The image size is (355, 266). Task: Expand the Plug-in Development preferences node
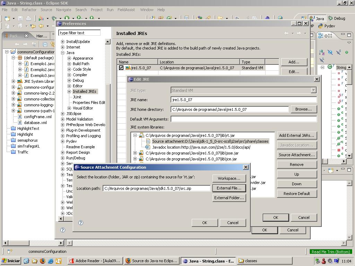click(62, 130)
